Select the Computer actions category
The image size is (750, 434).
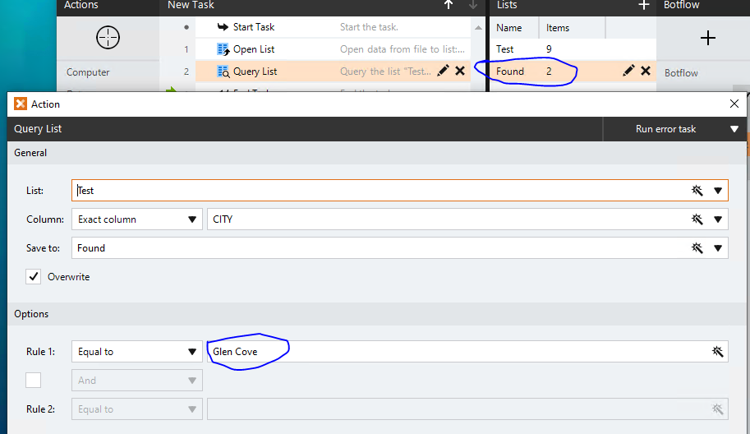click(x=88, y=72)
